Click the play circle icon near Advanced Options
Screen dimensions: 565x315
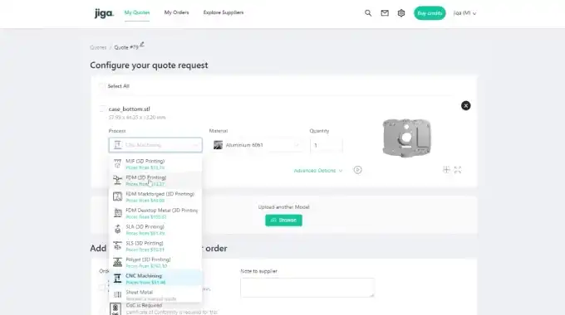(357, 170)
